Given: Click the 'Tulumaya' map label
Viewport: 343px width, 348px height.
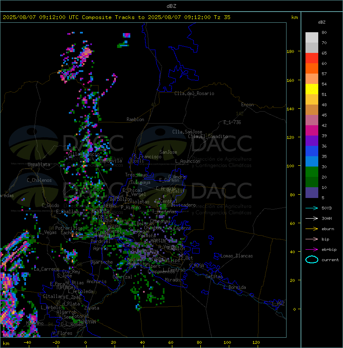Looking at the screenshot, I should coord(141,182).
